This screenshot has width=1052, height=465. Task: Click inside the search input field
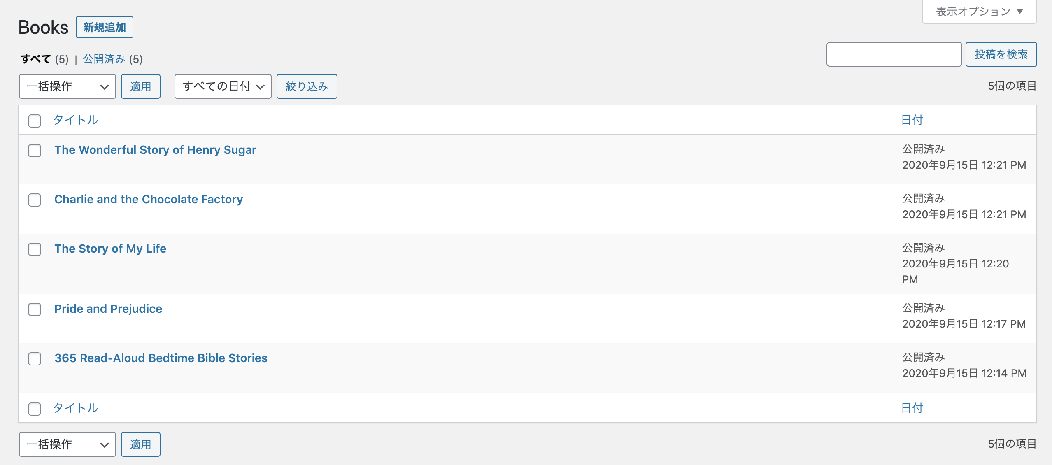[894, 54]
